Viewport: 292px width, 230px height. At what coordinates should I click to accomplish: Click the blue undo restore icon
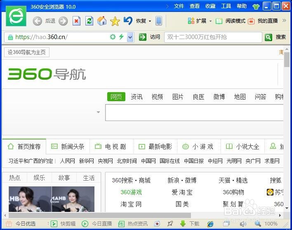click(x=128, y=21)
